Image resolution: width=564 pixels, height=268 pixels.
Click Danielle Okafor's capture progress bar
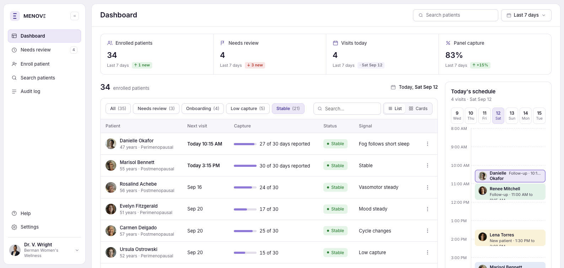245,144
